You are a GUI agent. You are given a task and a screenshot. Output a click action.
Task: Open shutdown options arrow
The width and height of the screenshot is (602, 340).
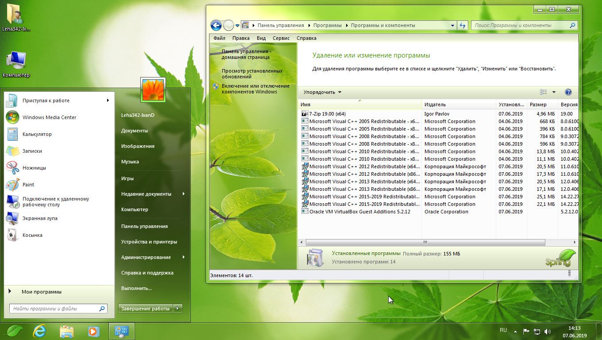pos(178,309)
